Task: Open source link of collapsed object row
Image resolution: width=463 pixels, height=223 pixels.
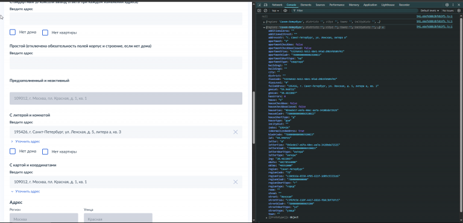Action: pos(434,22)
